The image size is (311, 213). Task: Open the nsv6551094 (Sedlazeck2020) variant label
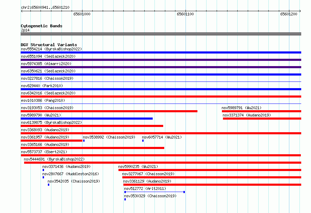[x=48, y=56]
